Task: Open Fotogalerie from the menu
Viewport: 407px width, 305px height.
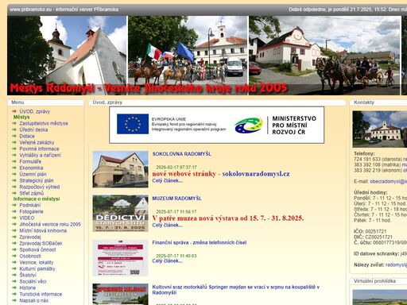Action: tap(31, 211)
